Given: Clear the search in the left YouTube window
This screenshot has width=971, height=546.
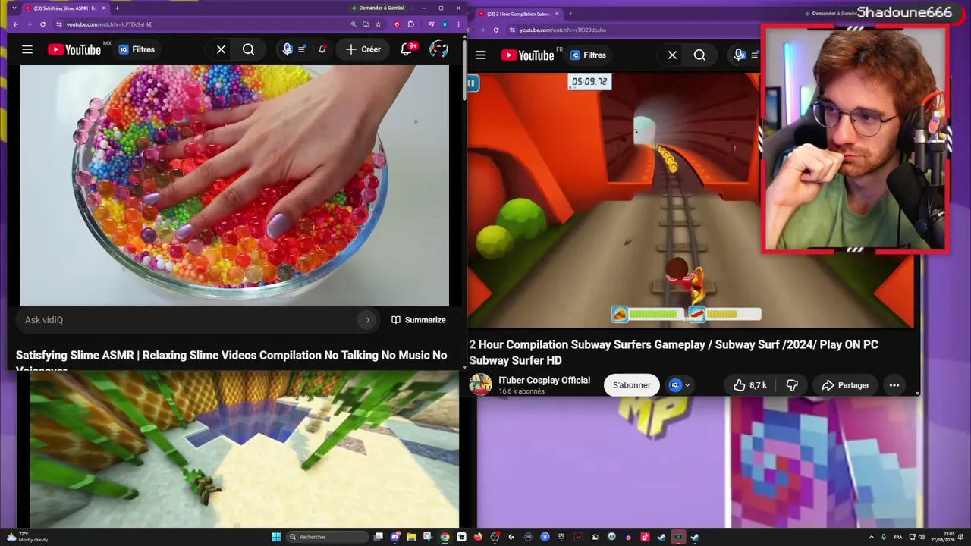Looking at the screenshot, I should [x=221, y=49].
